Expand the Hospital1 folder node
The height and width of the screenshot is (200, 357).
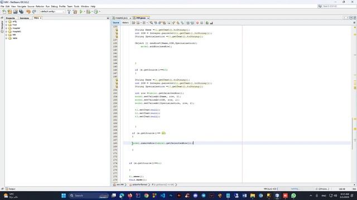6,32
